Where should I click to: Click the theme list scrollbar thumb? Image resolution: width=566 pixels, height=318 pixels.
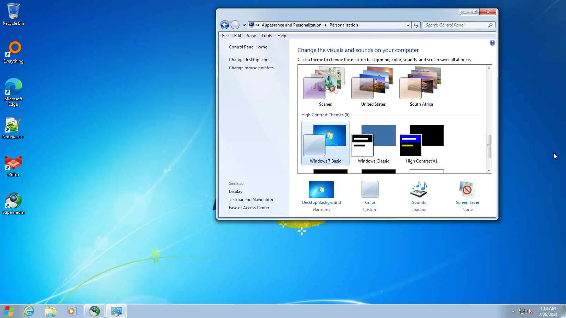click(489, 146)
